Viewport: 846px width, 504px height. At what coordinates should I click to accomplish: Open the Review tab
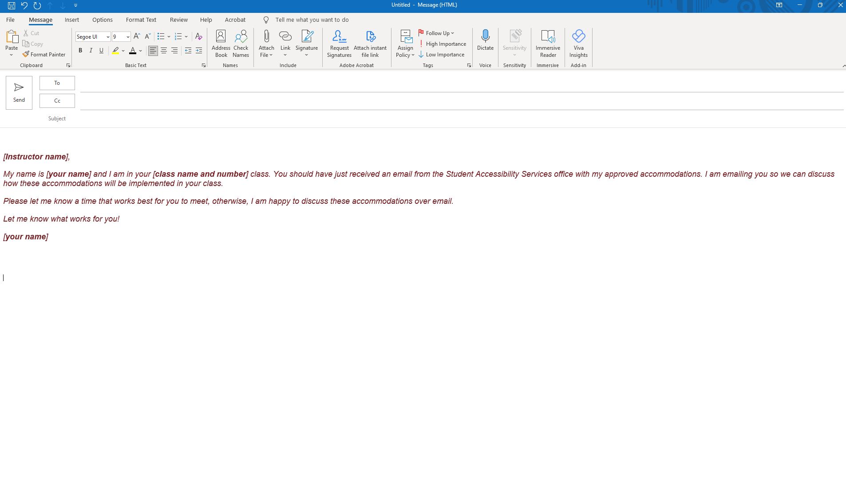tap(179, 20)
